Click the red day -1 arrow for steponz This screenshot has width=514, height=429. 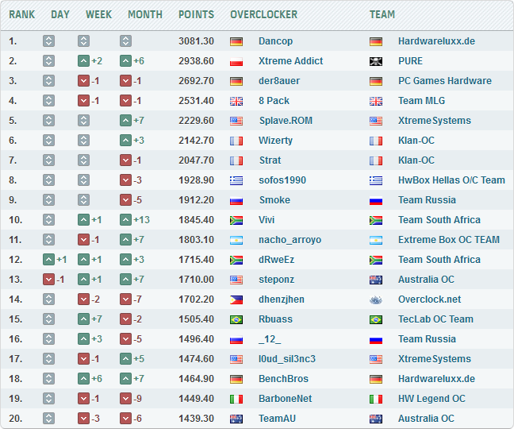coord(48,280)
